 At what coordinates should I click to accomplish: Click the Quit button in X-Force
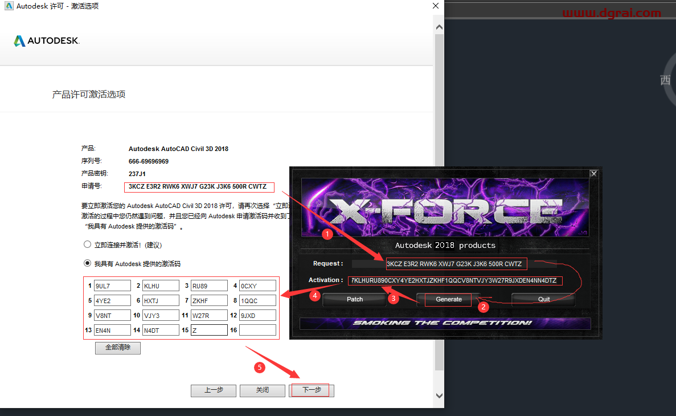pos(544,300)
